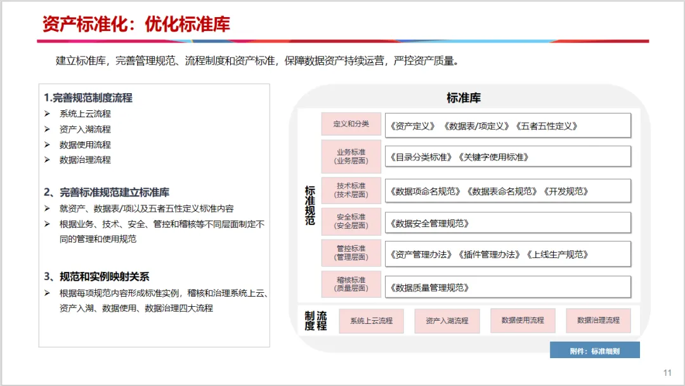Click the arrow bullet before 资产入湖流程
The height and width of the screenshot is (386, 685).
(x=47, y=129)
